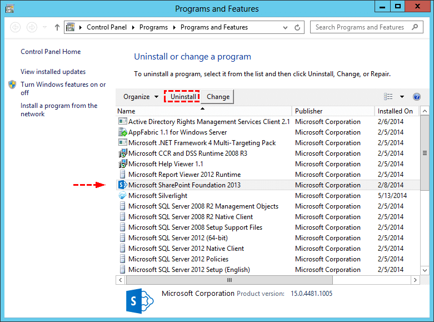
Task: Select the AppFabric 1.1 icon
Action: 123,132
